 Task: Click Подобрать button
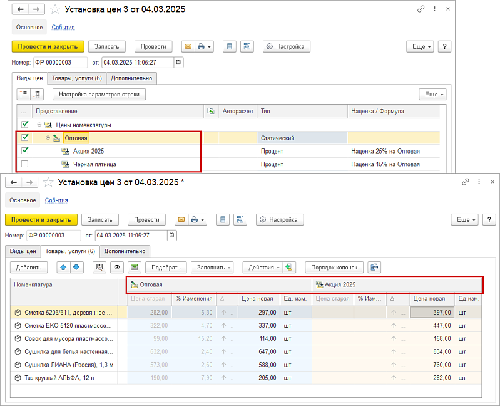[x=166, y=267]
